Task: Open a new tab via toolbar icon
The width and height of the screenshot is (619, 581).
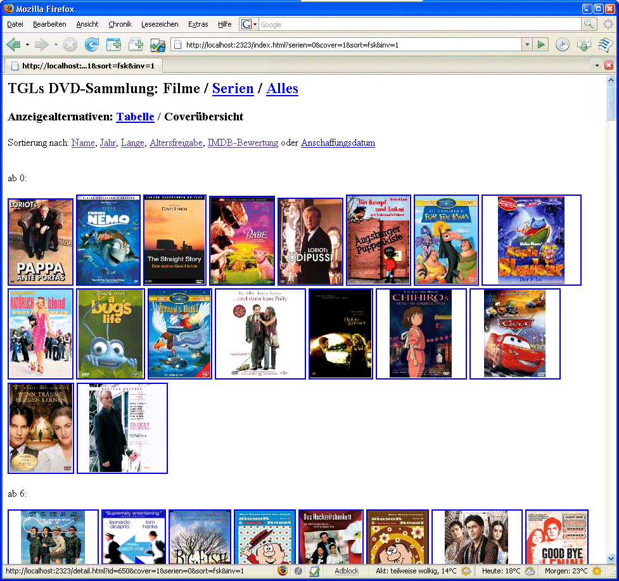Action: [113, 44]
